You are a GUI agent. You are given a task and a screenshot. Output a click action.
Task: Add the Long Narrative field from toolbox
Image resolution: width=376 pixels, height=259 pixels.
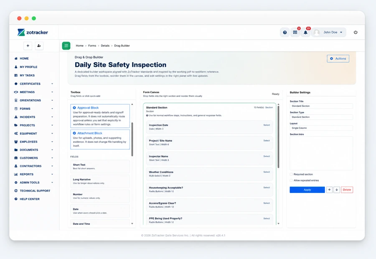coord(100,181)
